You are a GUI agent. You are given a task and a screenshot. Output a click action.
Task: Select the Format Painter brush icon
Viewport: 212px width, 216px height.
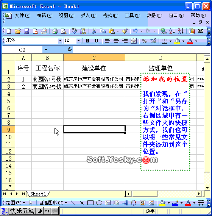click(125, 31)
